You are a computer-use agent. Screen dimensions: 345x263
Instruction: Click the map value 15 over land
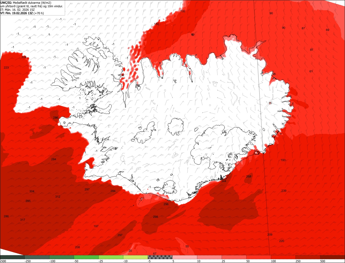(x=270, y=103)
